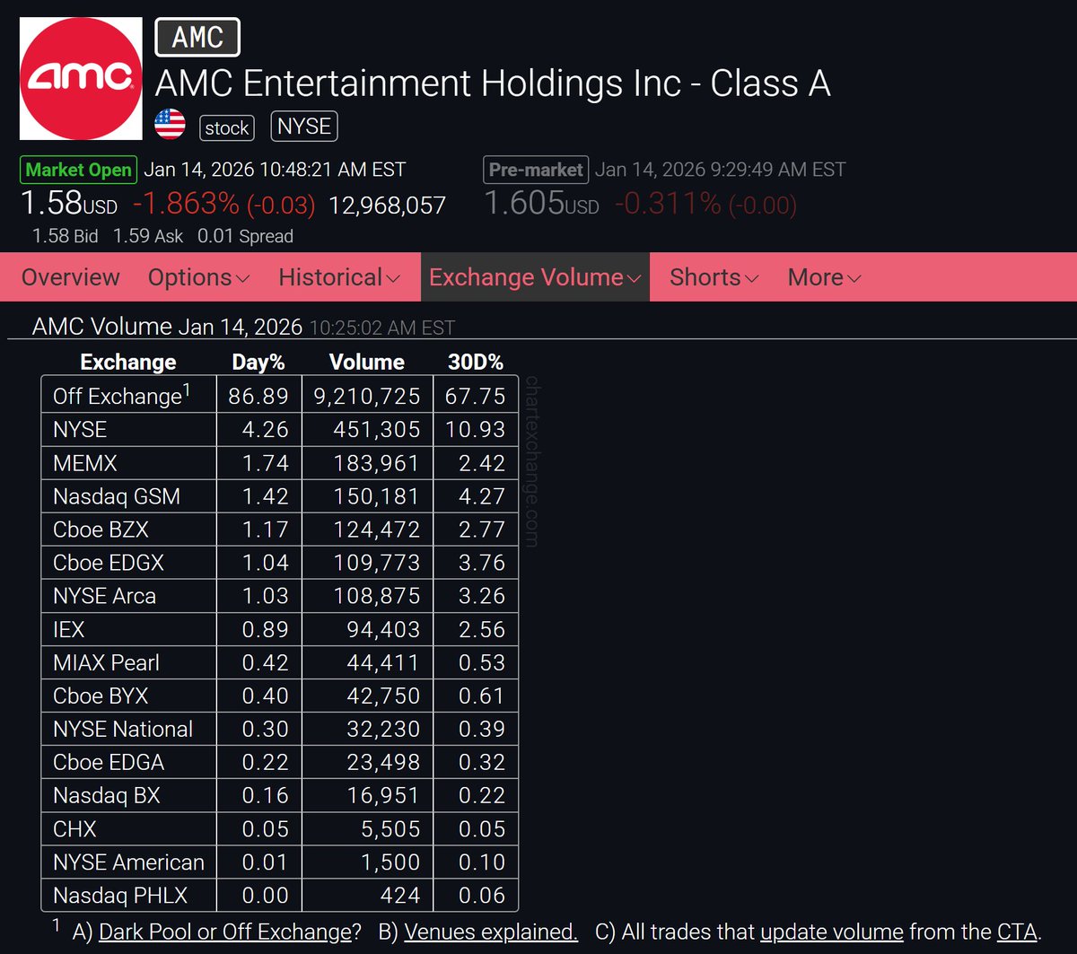Viewport: 1077px width, 954px height.
Task: Expand the Options dropdown menu
Action: tap(198, 277)
